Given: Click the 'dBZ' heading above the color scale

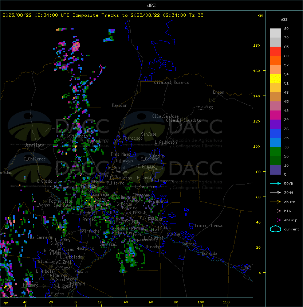Looking at the screenshot, I should pos(284,20).
